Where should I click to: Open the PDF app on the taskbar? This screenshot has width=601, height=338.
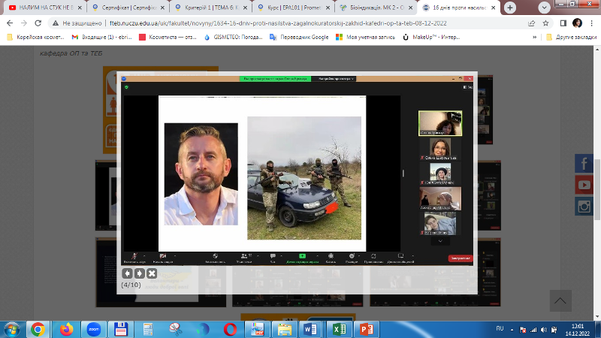[257, 330]
